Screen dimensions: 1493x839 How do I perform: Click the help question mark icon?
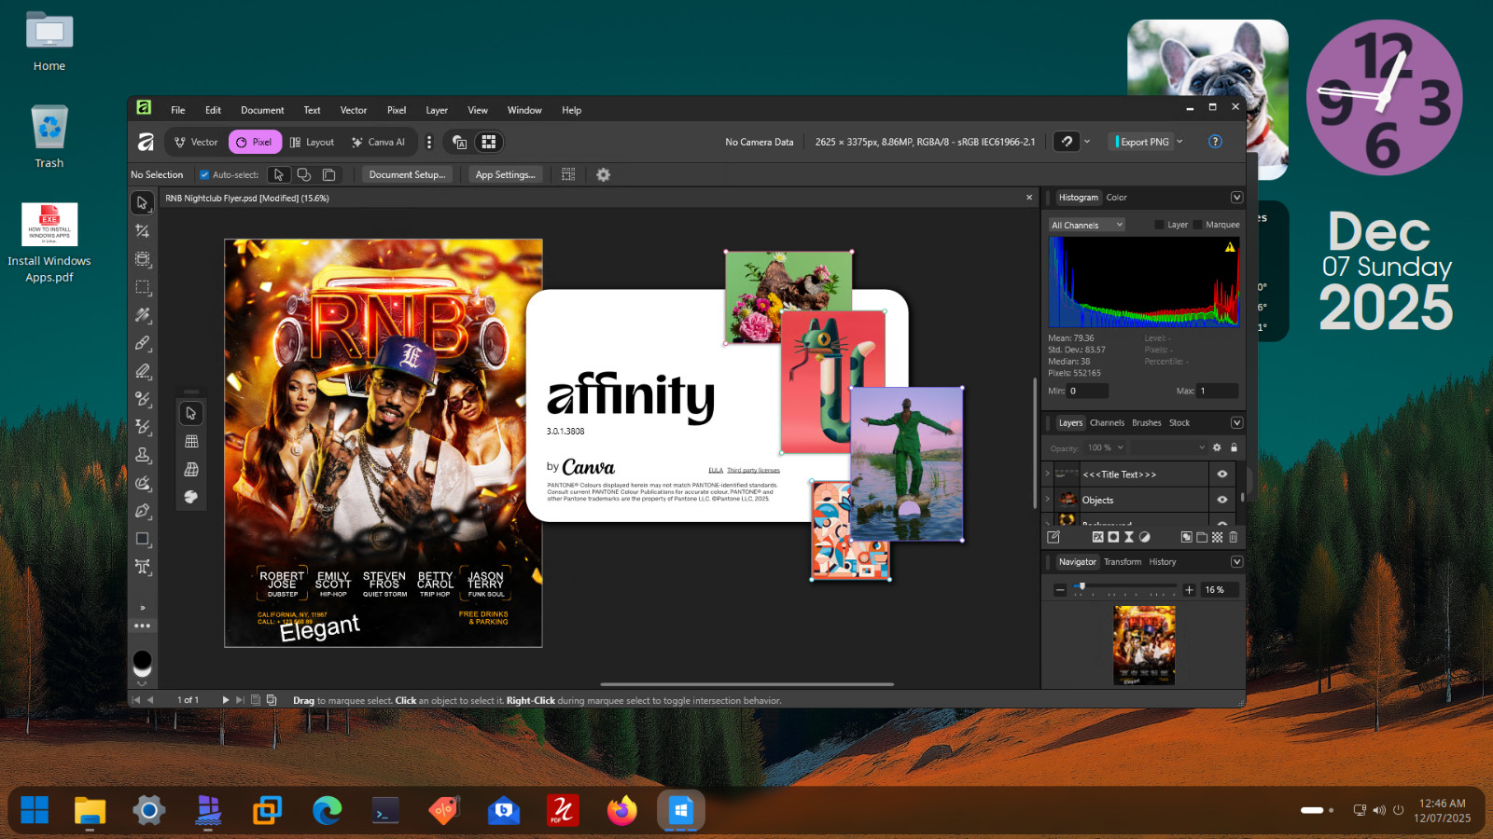pyautogui.click(x=1215, y=142)
